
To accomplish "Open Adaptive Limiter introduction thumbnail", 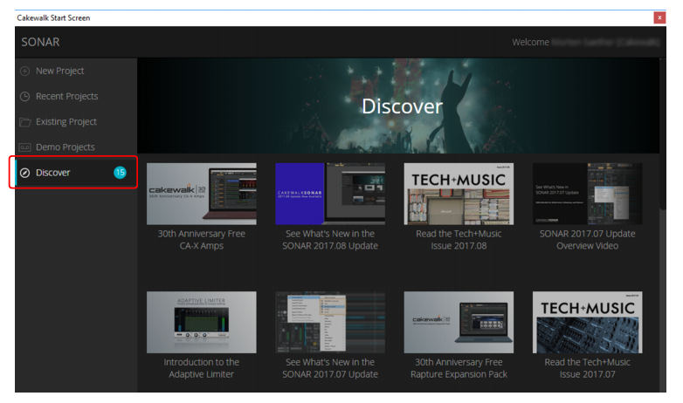I will (201, 322).
